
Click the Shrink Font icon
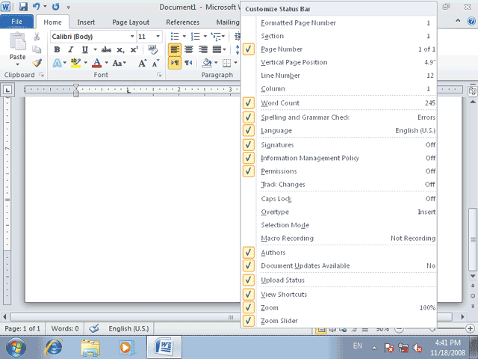click(x=156, y=63)
